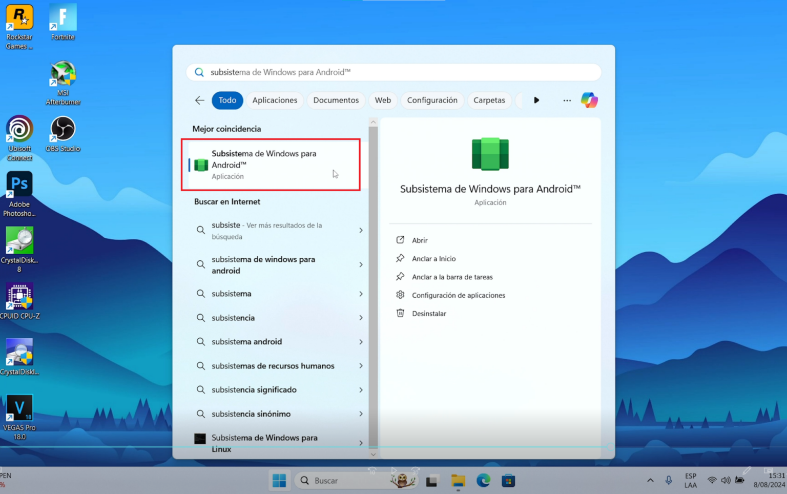This screenshot has width=787, height=494.
Task: Open Configuración de aplicaciones gear icon
Action: pos(401,295)
